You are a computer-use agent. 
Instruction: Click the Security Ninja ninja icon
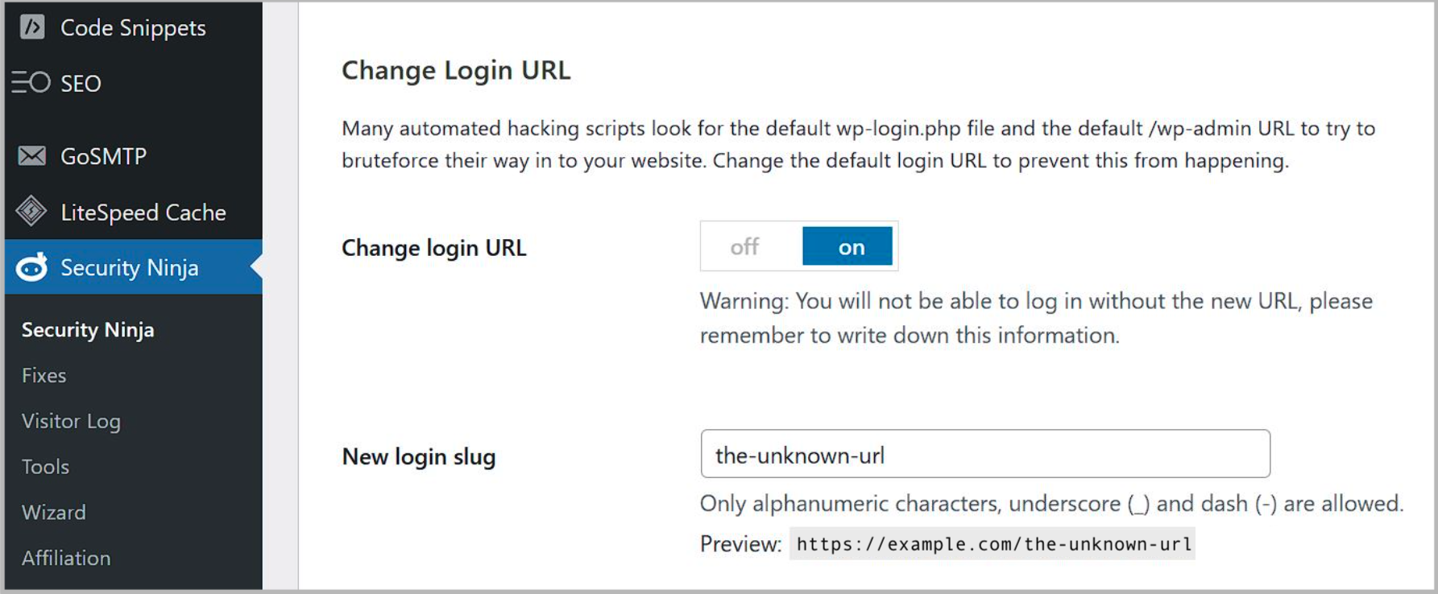pos(32,267)
